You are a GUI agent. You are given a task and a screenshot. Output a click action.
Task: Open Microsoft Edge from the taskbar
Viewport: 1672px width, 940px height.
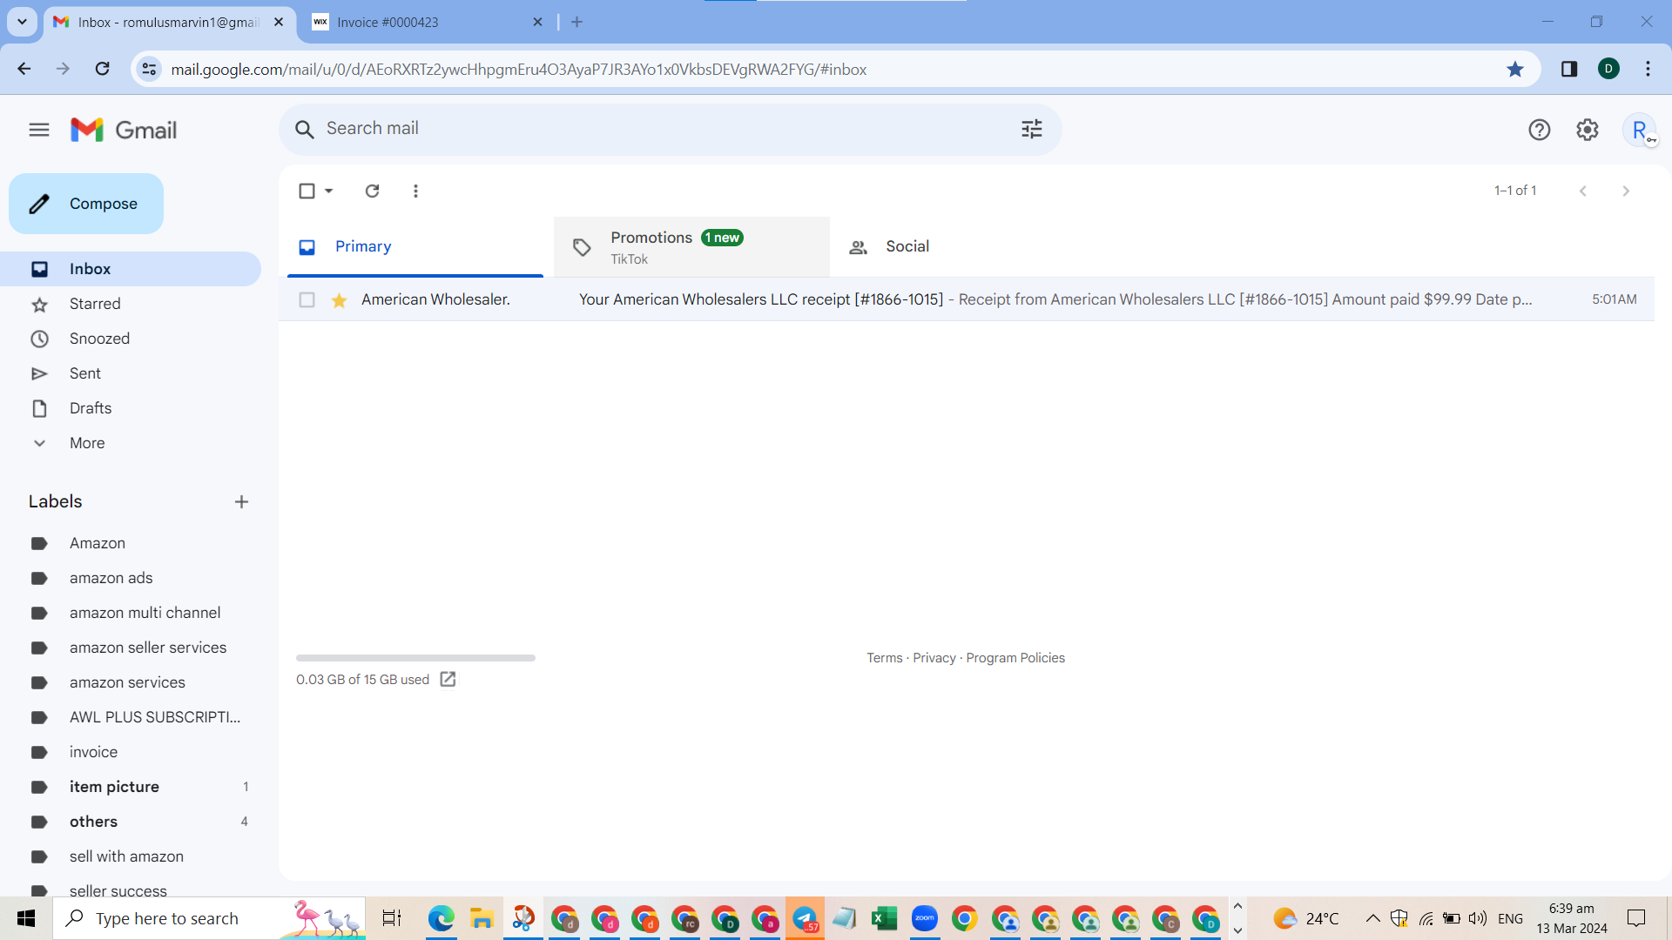[x=442, y=918]
